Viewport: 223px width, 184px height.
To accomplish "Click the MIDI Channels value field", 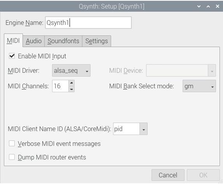I will (61, 86).
